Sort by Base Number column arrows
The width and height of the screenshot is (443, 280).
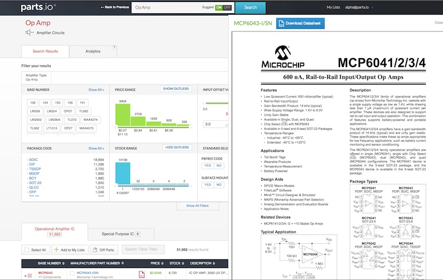pos(63,263)
